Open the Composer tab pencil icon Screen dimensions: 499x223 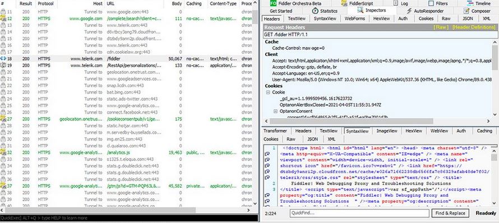[x=466, y=11]
